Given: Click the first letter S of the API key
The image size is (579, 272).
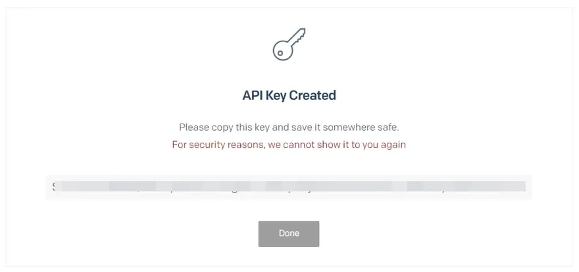Looking at the screenshot, I should [54, 186].
